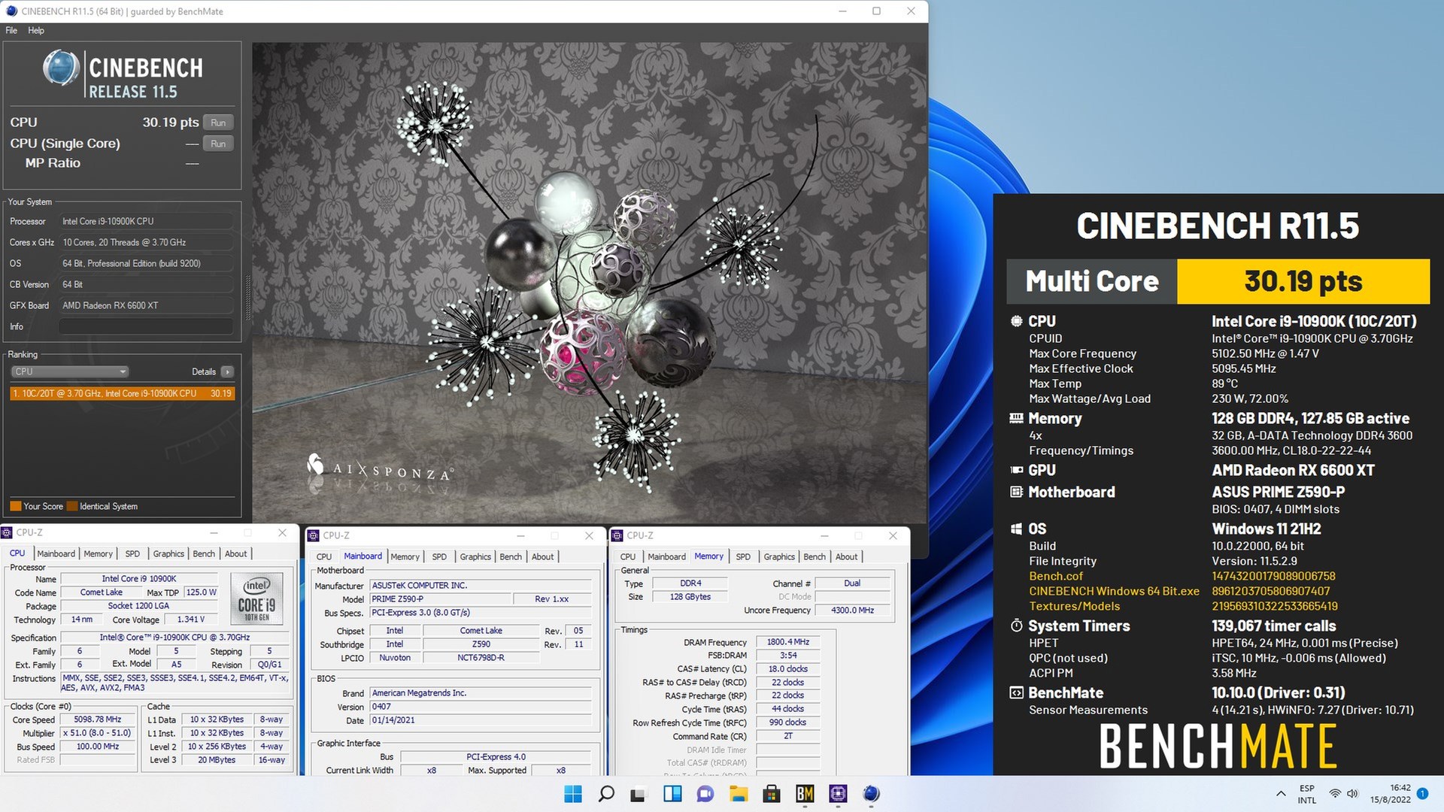This screenshot has height=812, width=1444.
Task: Click the CAS# Latency value 18.0 clocks
Action: [x=788, y=669]
